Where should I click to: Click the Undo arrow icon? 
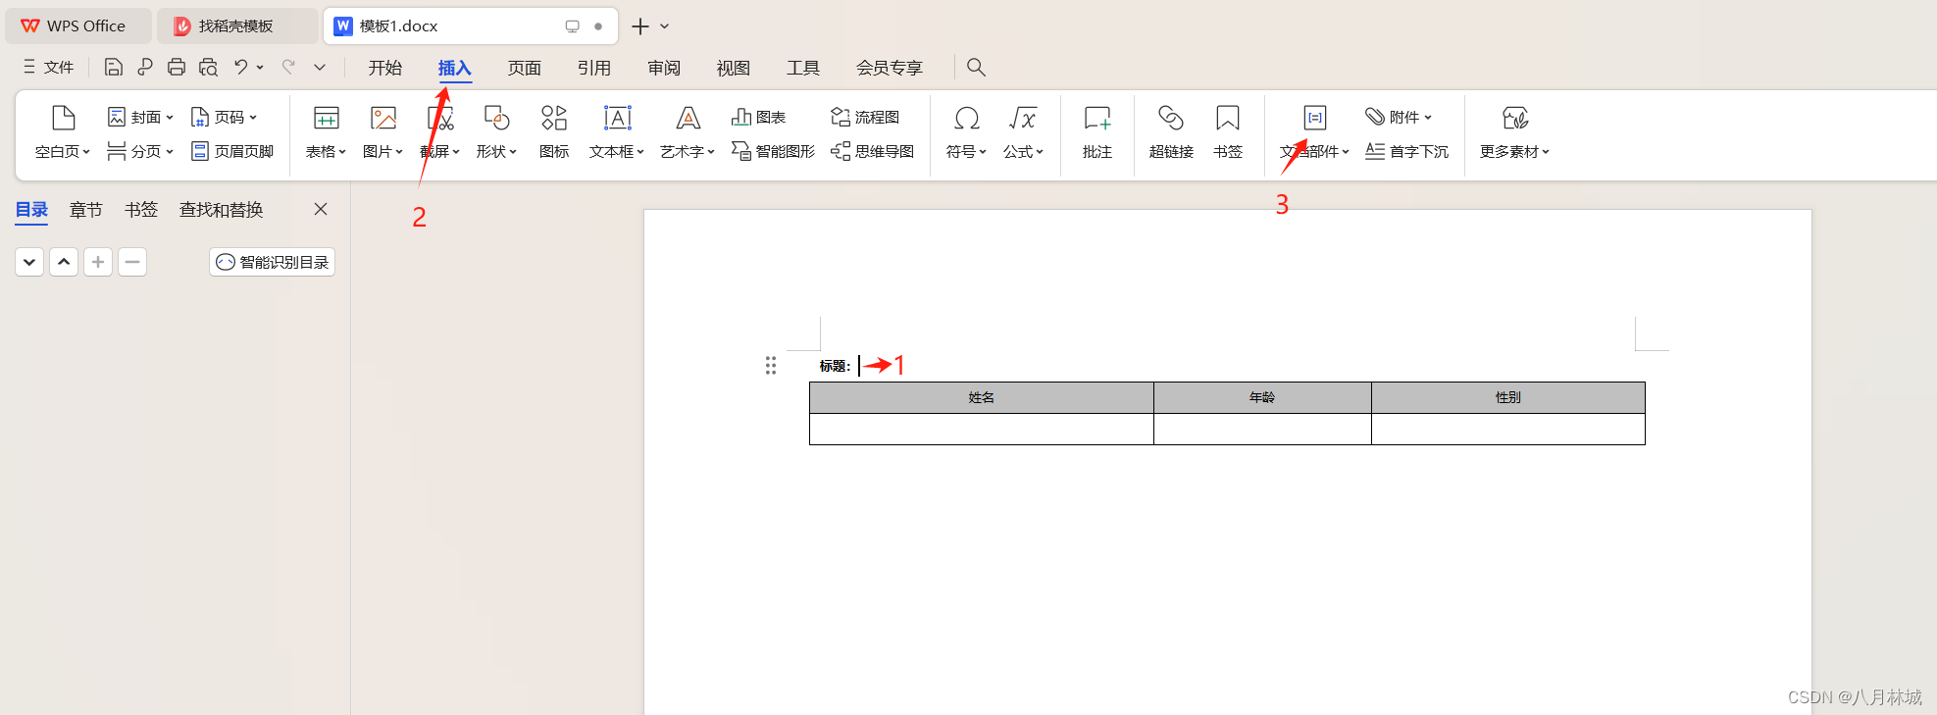[x=240, y=67]
